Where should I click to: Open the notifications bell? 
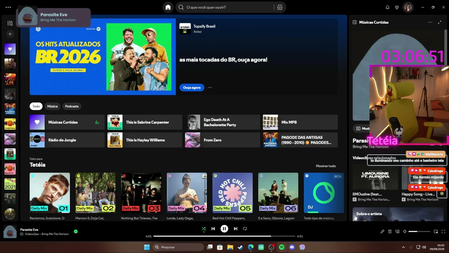tap(388, 7)
